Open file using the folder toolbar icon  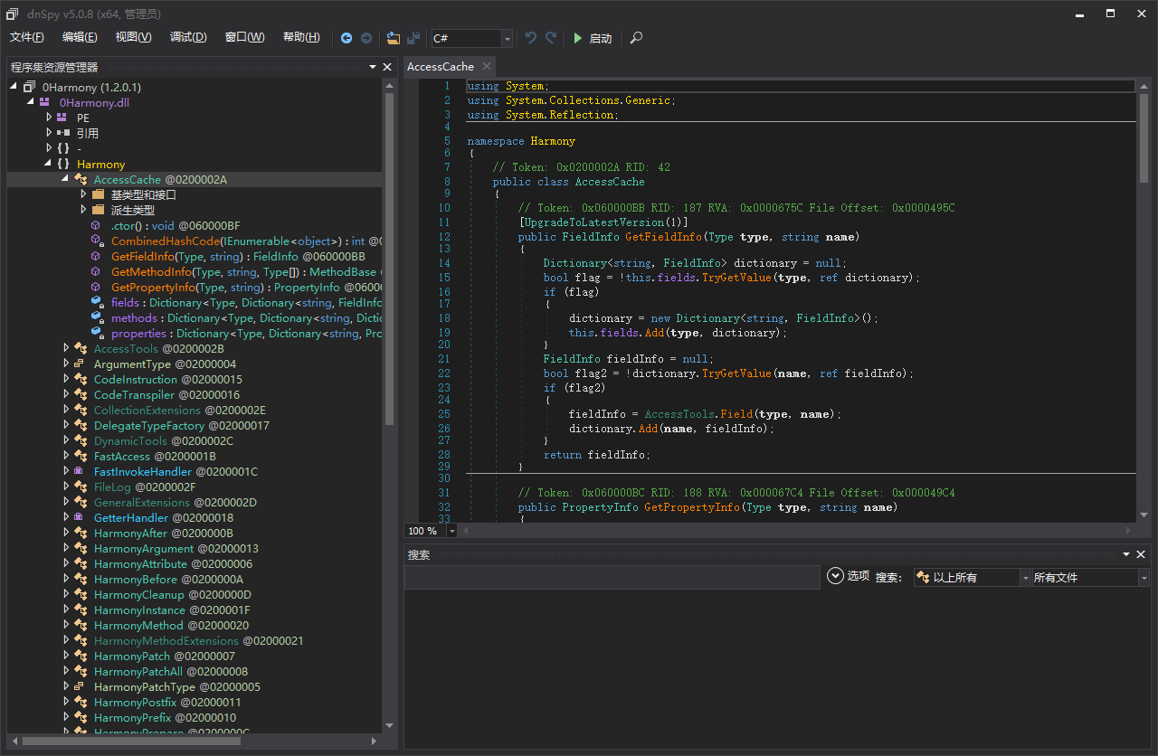[x=393, y=38]
